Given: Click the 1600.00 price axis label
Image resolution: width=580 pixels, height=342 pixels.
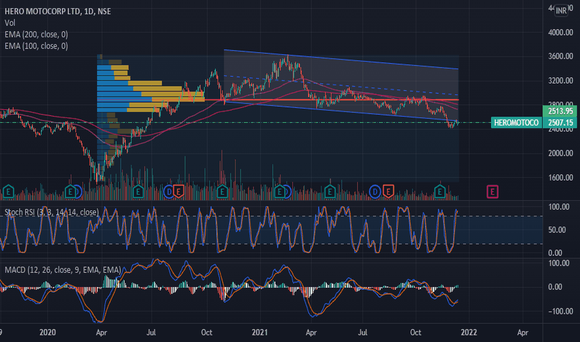Looking at the screenshot, I should (x=560, y=177).
